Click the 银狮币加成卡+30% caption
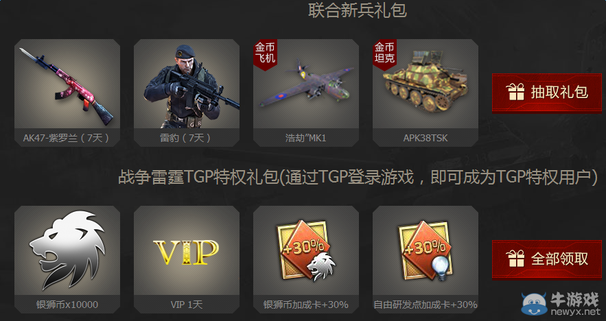The image size is (606, 321). [305, 305]
